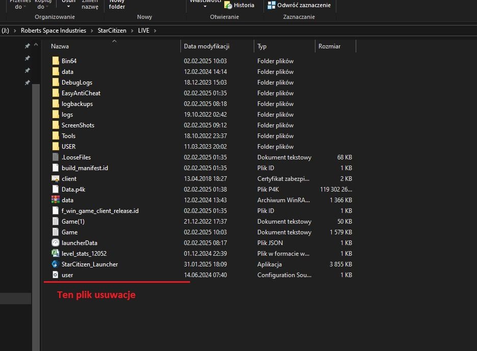Click date 14.06.2024 07:40 of user
The height and width of the screenshot is (351, 477).
[205, 275]
